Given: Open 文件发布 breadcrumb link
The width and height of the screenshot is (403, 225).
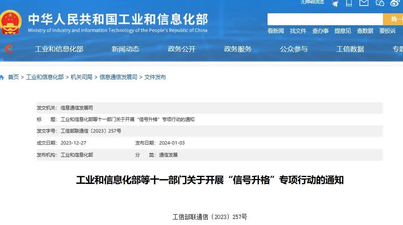Looking at the screenshot, I should [x=155, y=77].
